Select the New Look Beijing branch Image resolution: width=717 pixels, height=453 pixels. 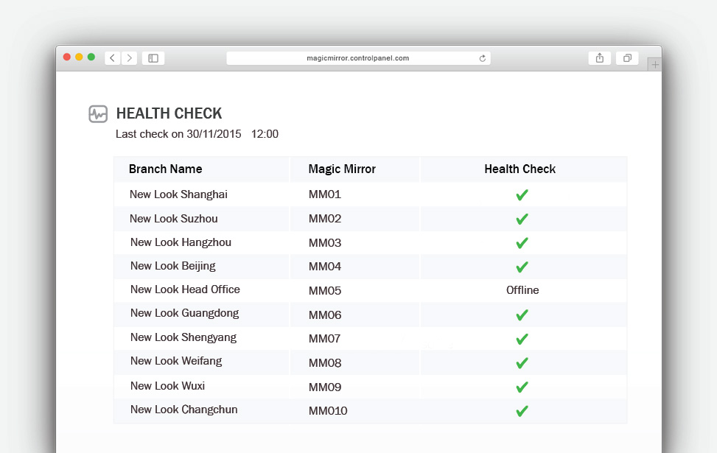[173, 266]
